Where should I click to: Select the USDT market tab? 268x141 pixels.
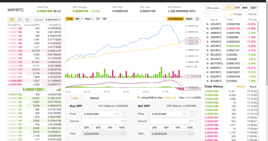click(x=253, y=8)
